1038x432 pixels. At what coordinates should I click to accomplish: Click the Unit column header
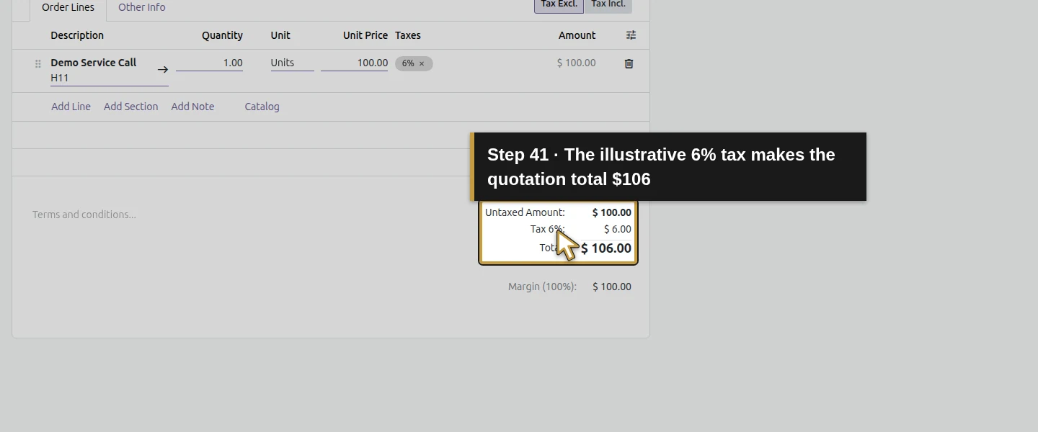point(280,35)
